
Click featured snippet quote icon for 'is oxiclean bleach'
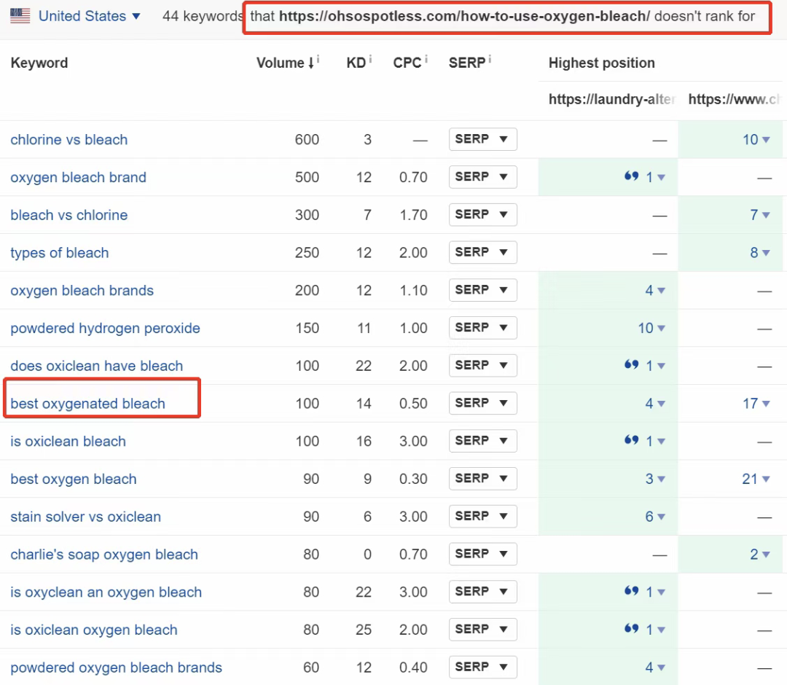tap(631, 439)
